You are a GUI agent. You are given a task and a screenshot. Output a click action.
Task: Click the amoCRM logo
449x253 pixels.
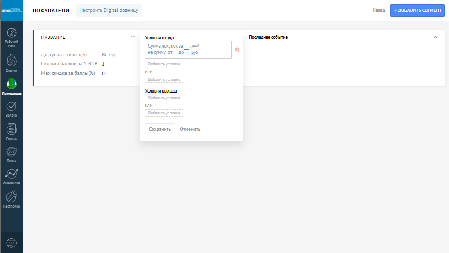[11, 10]
